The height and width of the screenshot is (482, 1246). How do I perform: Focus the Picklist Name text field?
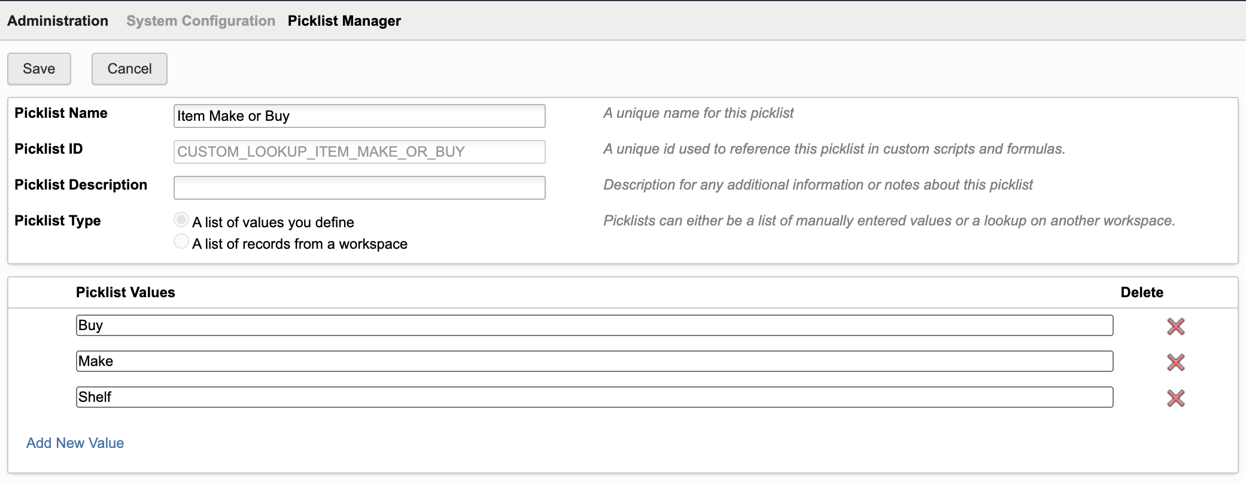click(x=359, y=116)
